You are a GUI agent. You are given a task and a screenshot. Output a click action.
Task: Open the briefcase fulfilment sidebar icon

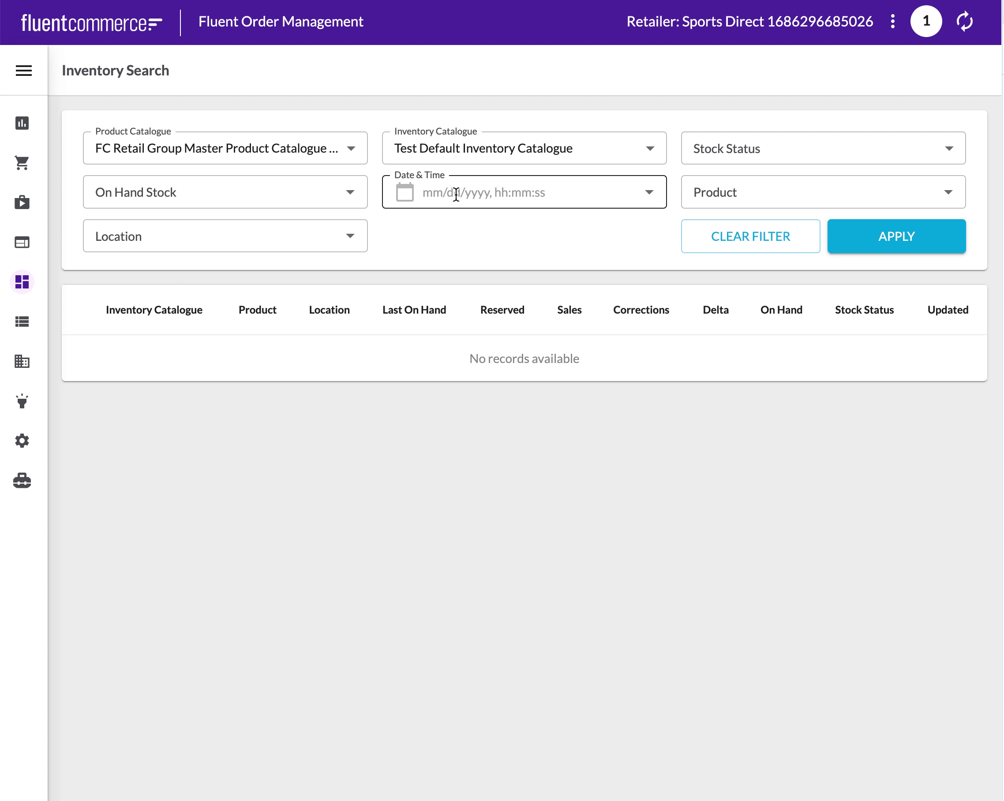point(22,202)
